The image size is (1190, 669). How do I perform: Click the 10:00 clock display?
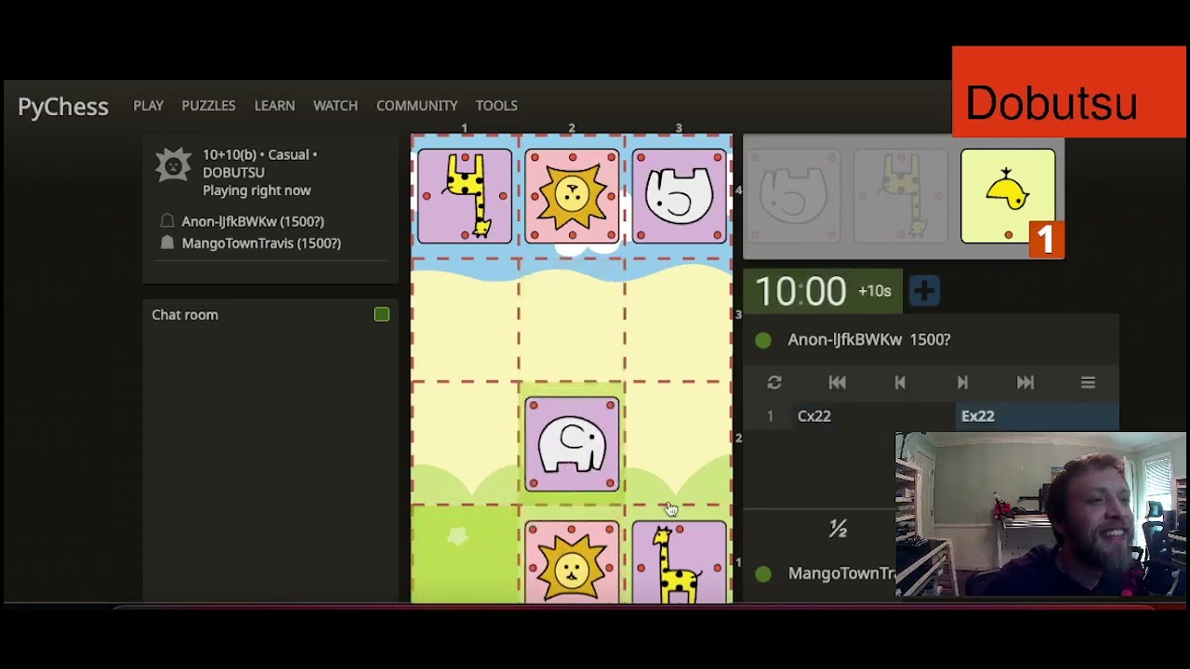pyautogui.click(x=800, y=292)
